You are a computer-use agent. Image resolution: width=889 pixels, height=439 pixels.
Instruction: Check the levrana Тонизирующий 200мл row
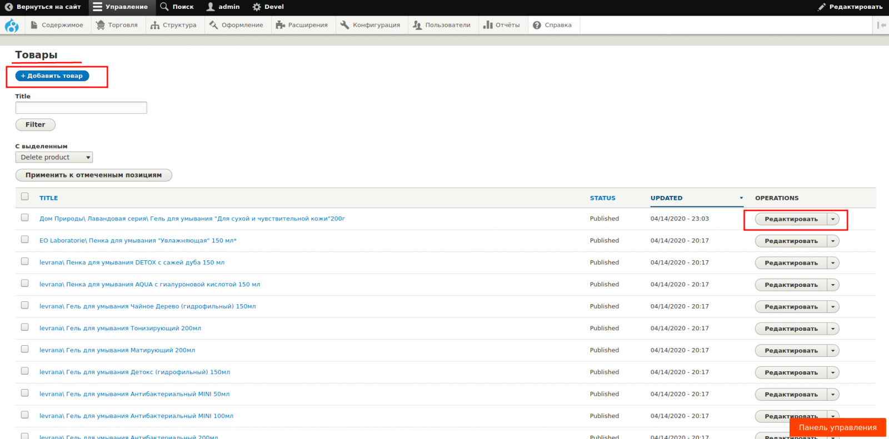24,327
